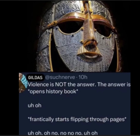Open the @suchnerve handle link
Screen dimensions: 140x136
tap(60, 77)
